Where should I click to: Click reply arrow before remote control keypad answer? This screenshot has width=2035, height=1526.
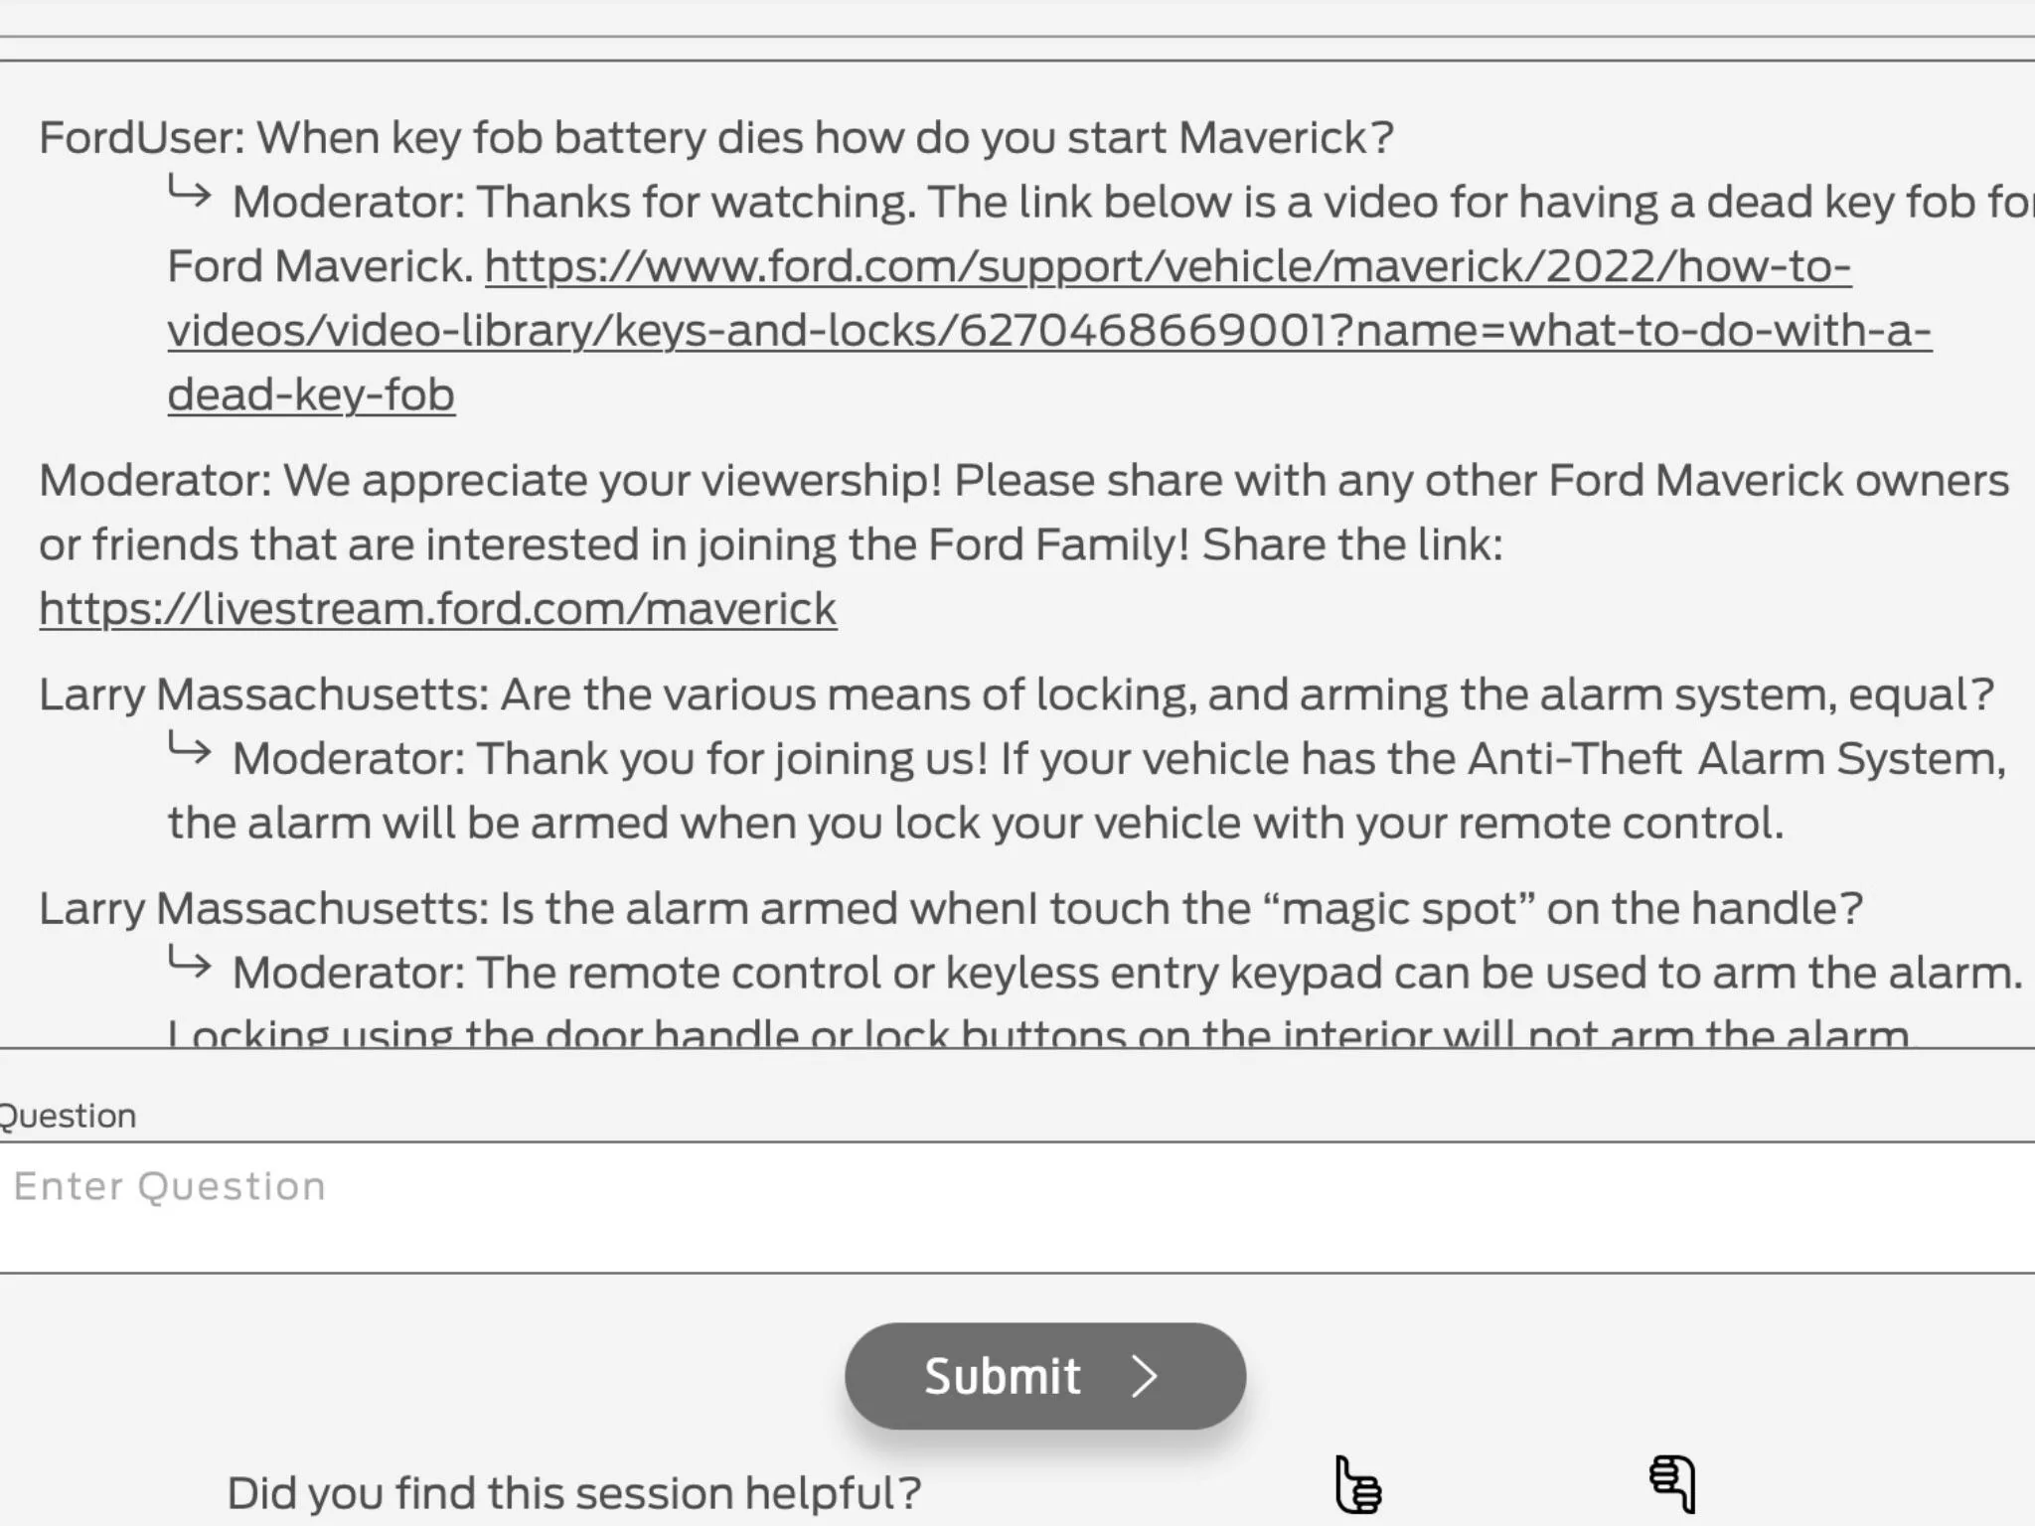[189, 962]
